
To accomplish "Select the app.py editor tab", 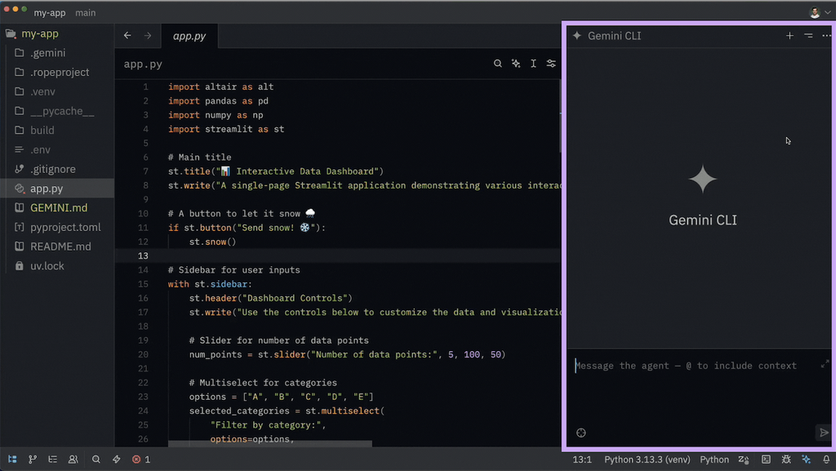I will coord(189,36).
